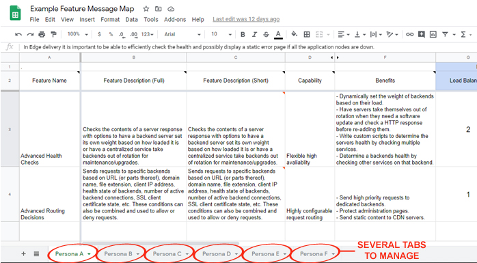Viewport: 477px width, 263px height.
Task: Select the Feature Description (Short) header cell
Action: [x=236, y=81]
